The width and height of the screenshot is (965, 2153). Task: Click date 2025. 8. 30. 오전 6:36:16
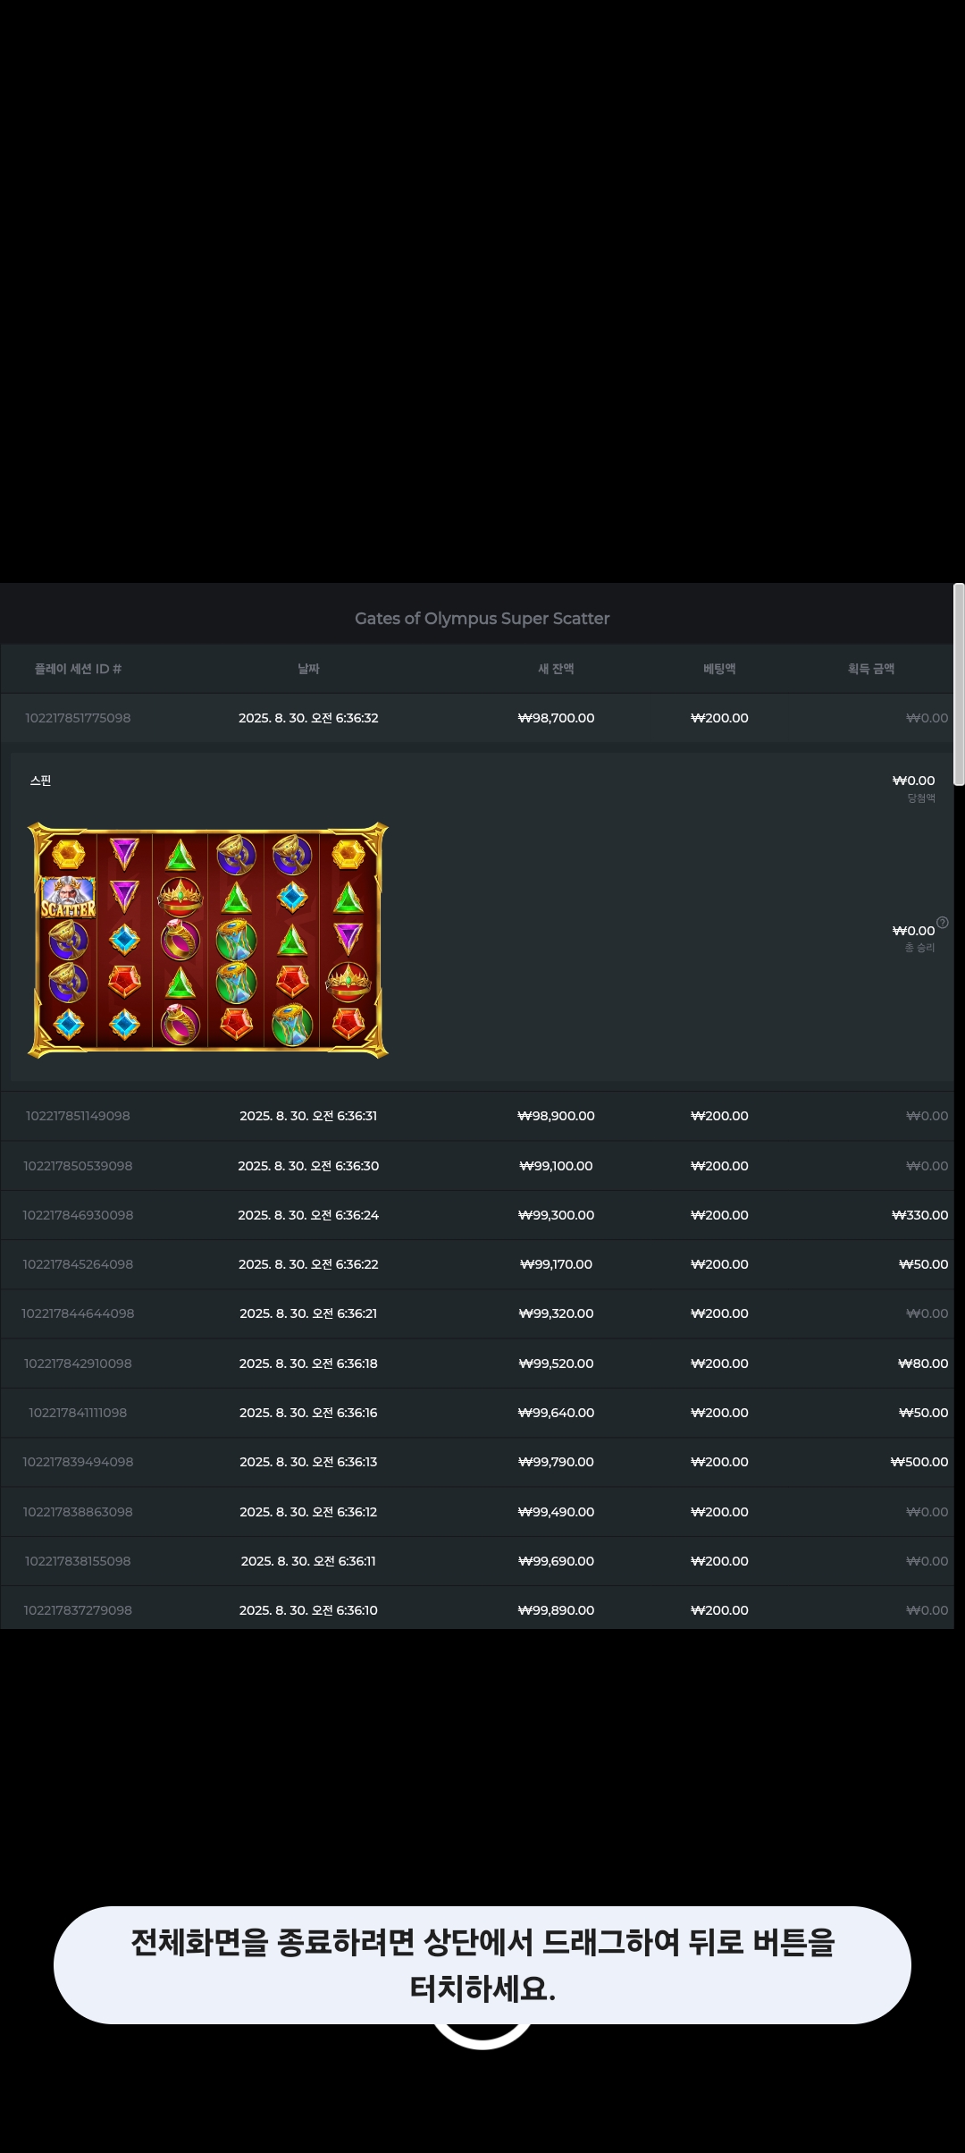(308, 1413)
